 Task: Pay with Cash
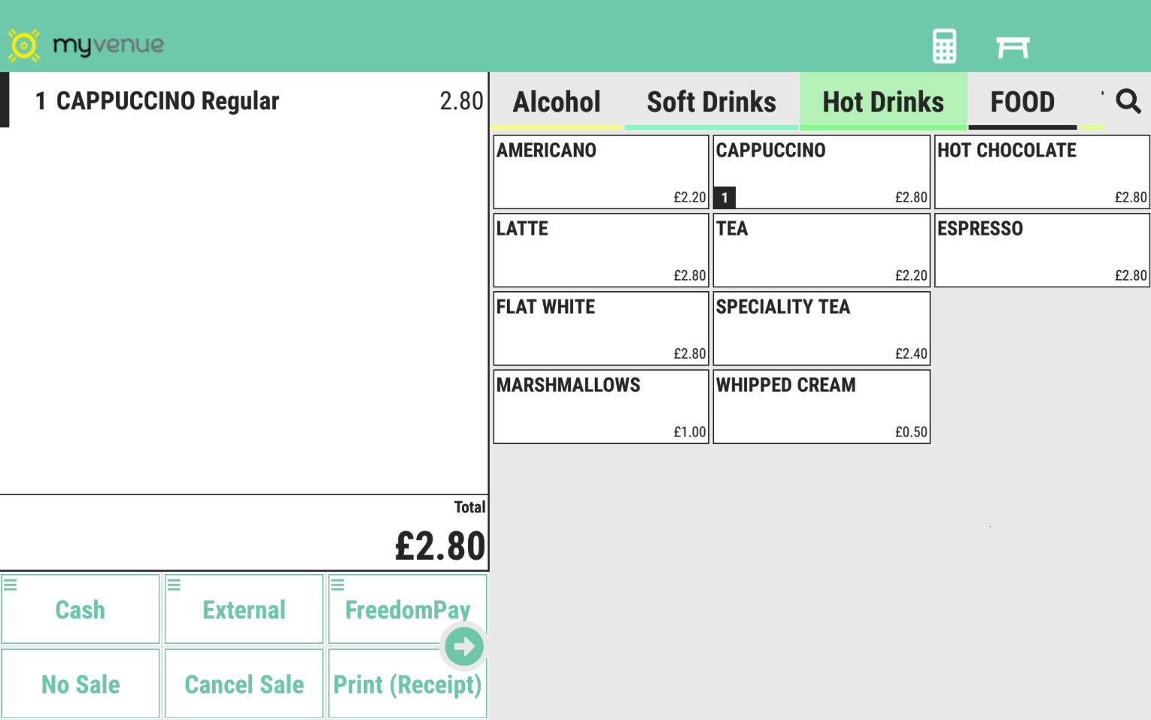tap(80, 610)
